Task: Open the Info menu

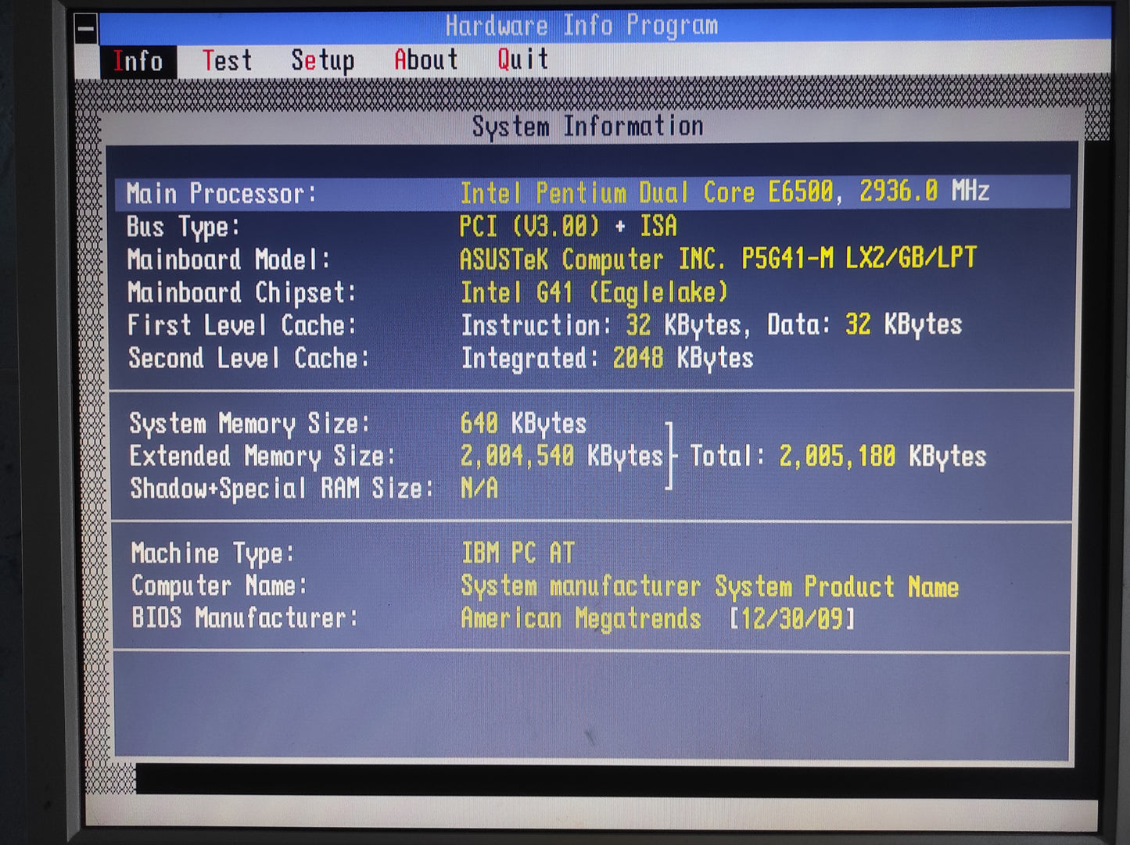Action: [138, 61]
